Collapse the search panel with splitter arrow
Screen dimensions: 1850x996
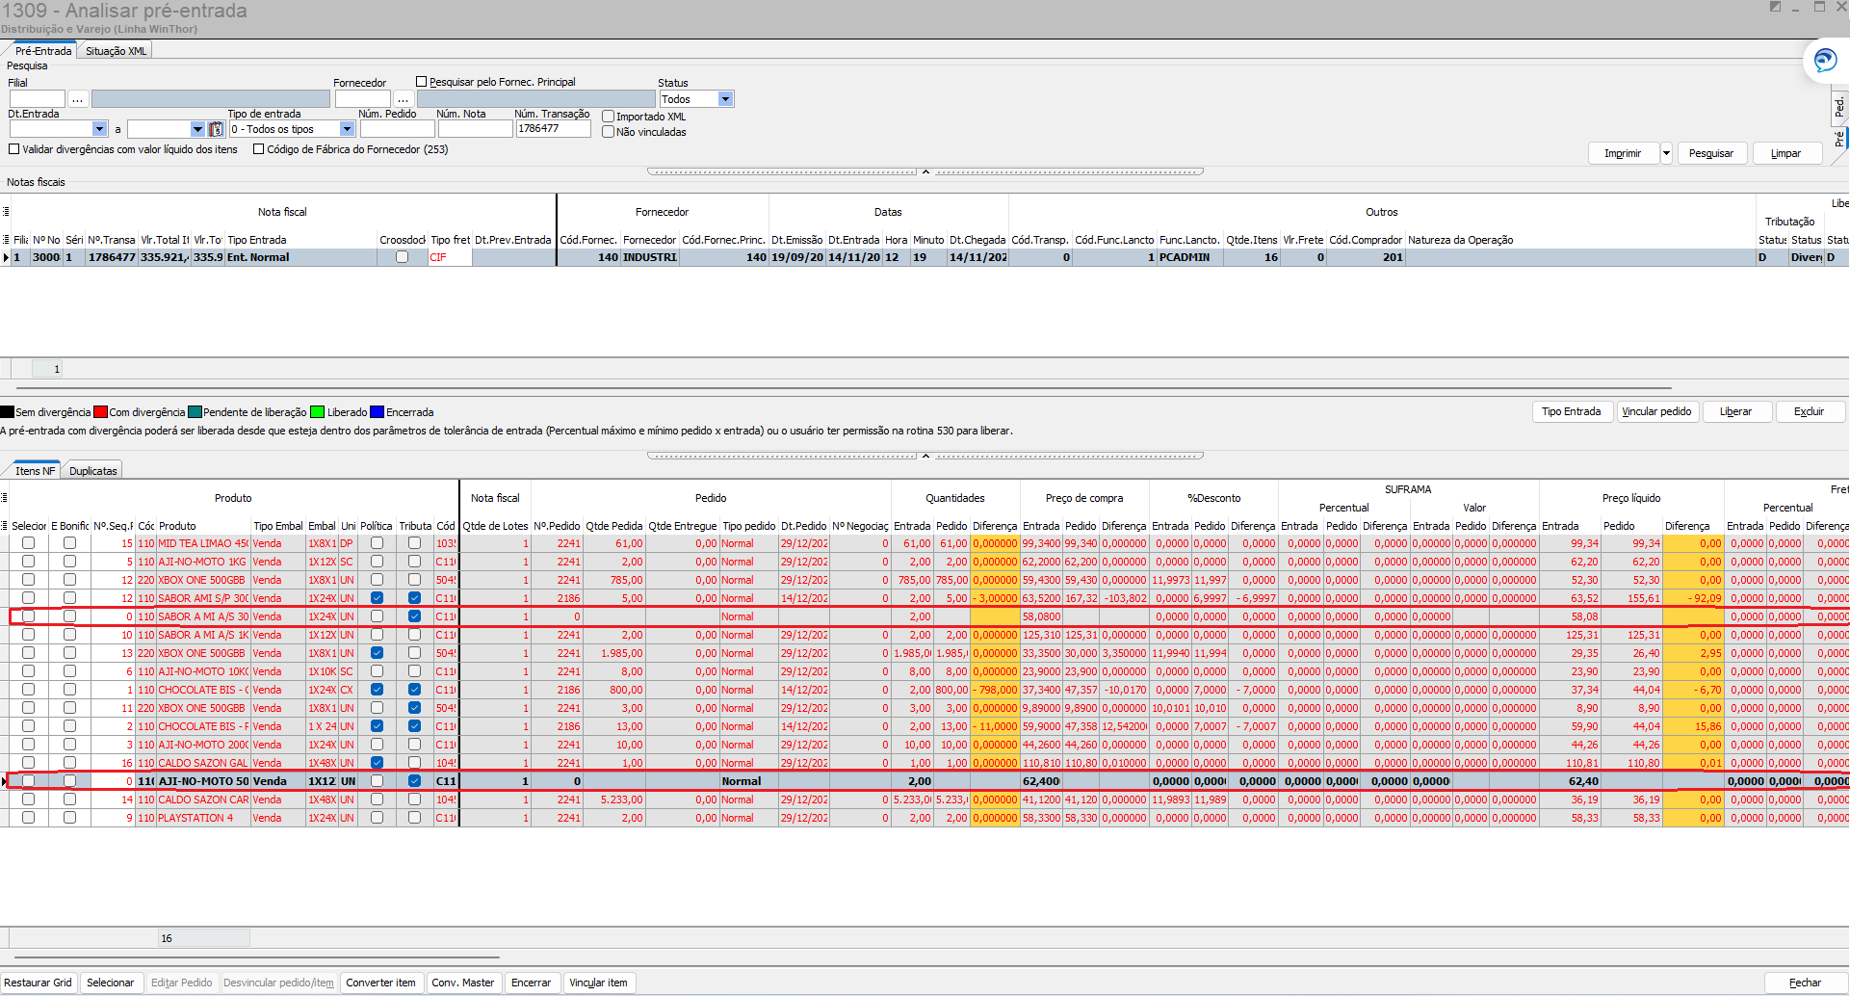coord(925,171)
